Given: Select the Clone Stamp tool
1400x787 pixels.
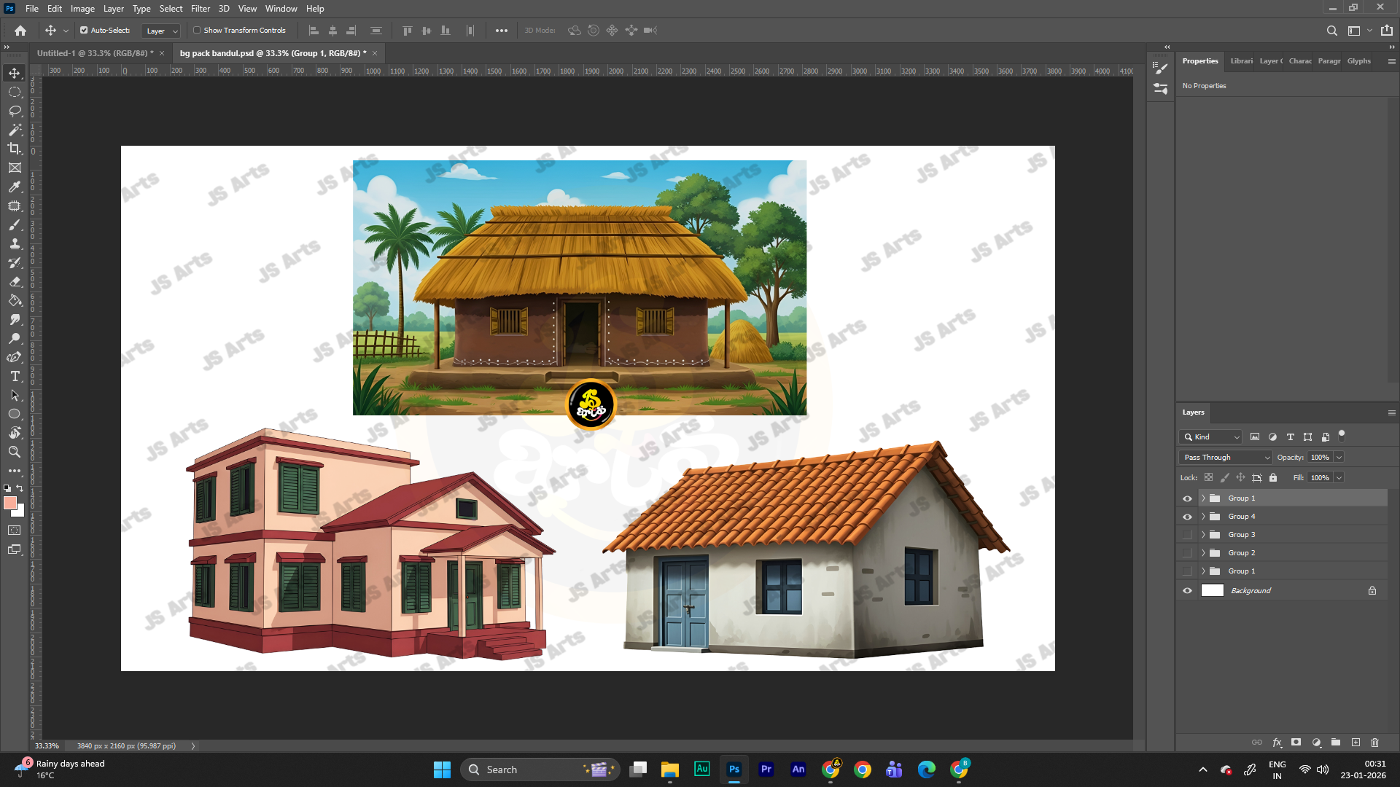Looking at the screenshot, I should click(15, 243).
